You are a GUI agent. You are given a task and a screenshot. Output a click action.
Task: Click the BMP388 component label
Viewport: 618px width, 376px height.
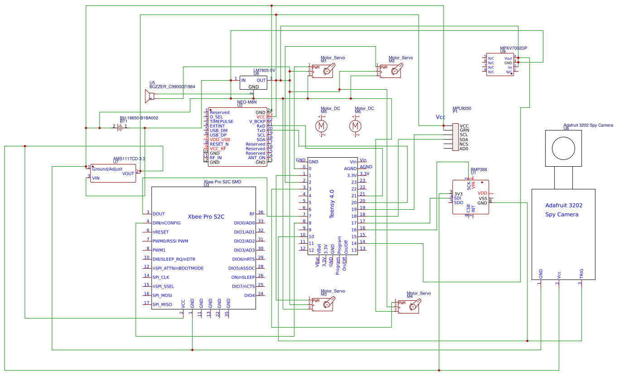[x=478, y=169]
